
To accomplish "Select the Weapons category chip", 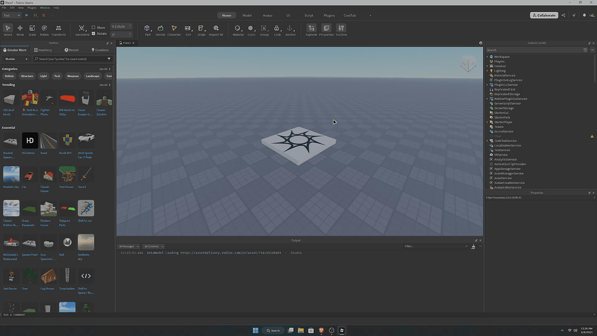I will [73, 76].
